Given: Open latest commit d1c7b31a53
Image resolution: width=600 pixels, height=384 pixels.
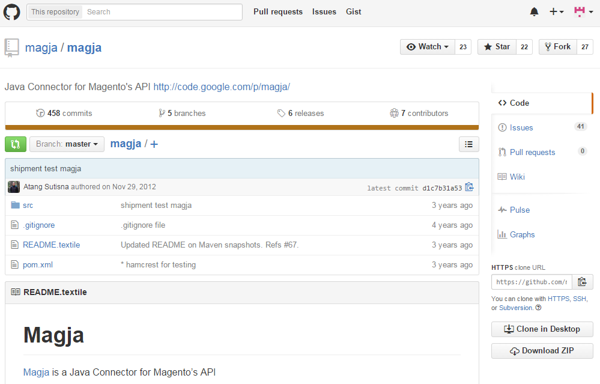Looking at the screenshot, I should tap(442, 188).
